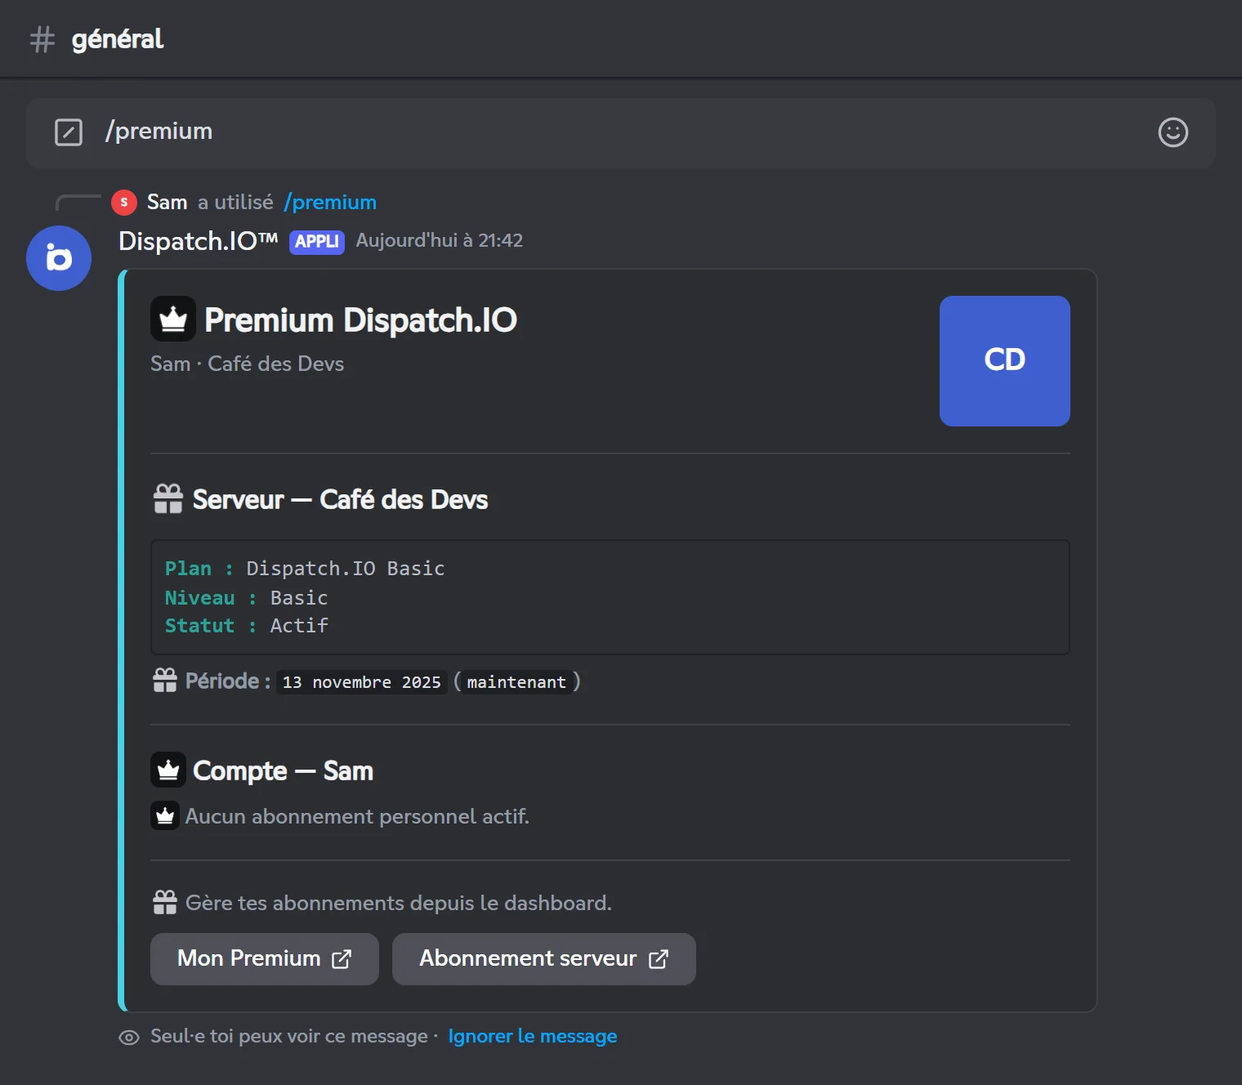Click the Sam · Café des Devs subtitle

pos(248,364)
